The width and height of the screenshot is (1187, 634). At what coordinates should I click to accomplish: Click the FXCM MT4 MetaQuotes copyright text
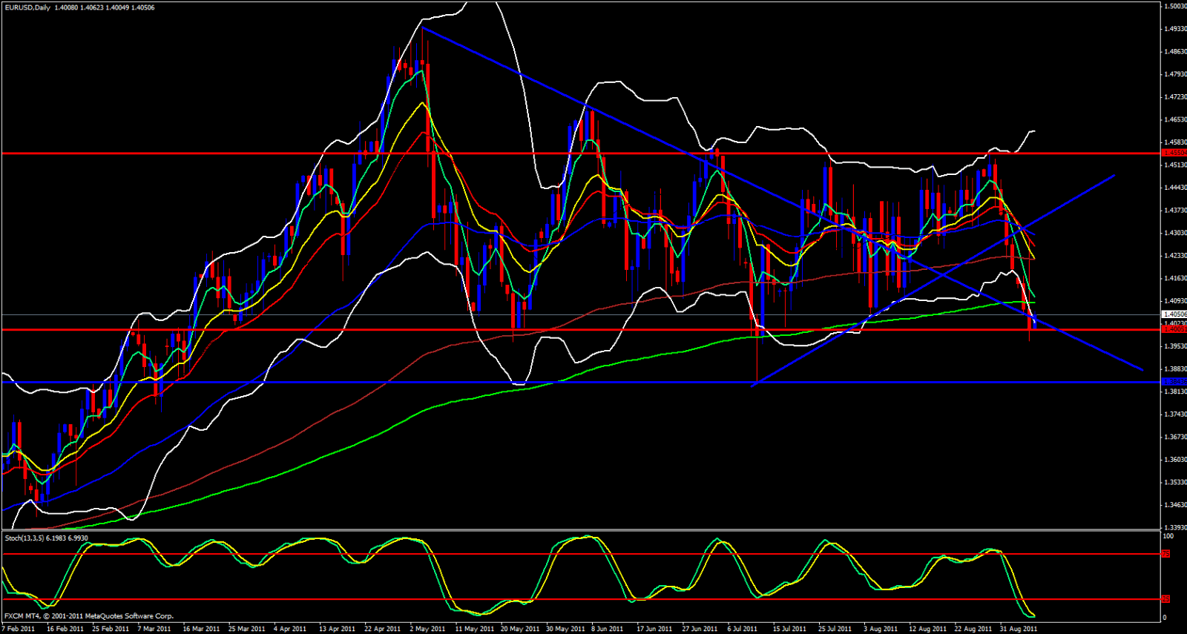tap(89, 616)
